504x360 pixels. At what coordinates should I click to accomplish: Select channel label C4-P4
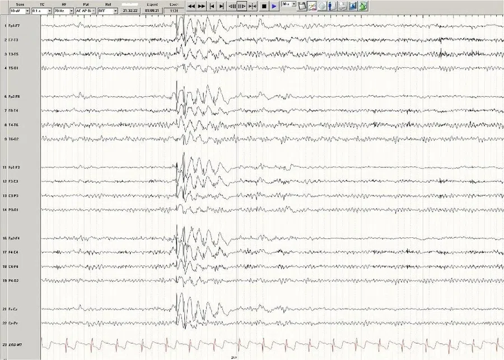[x=13, y=267]
